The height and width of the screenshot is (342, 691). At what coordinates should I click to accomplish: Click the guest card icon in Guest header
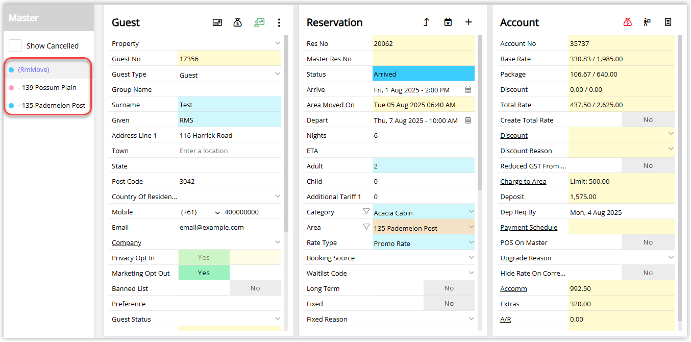(x=217, y=22)
